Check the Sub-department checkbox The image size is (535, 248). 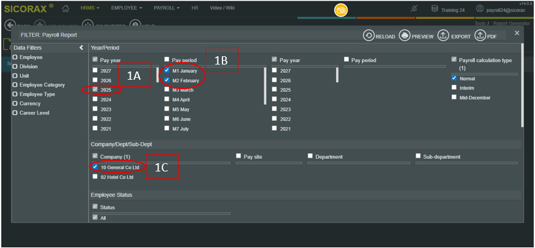click(418, 156)
